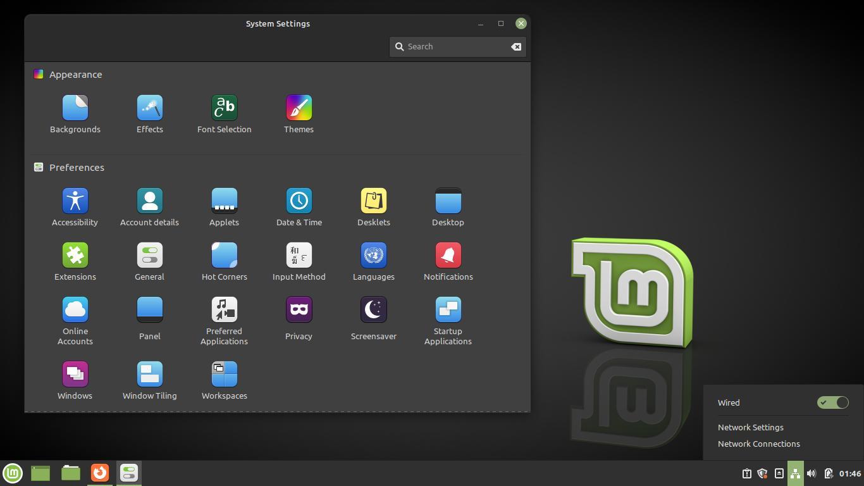Screen dimensions: 864x486
Task: Open Notifications settings
Action: [x=448, y=261]
